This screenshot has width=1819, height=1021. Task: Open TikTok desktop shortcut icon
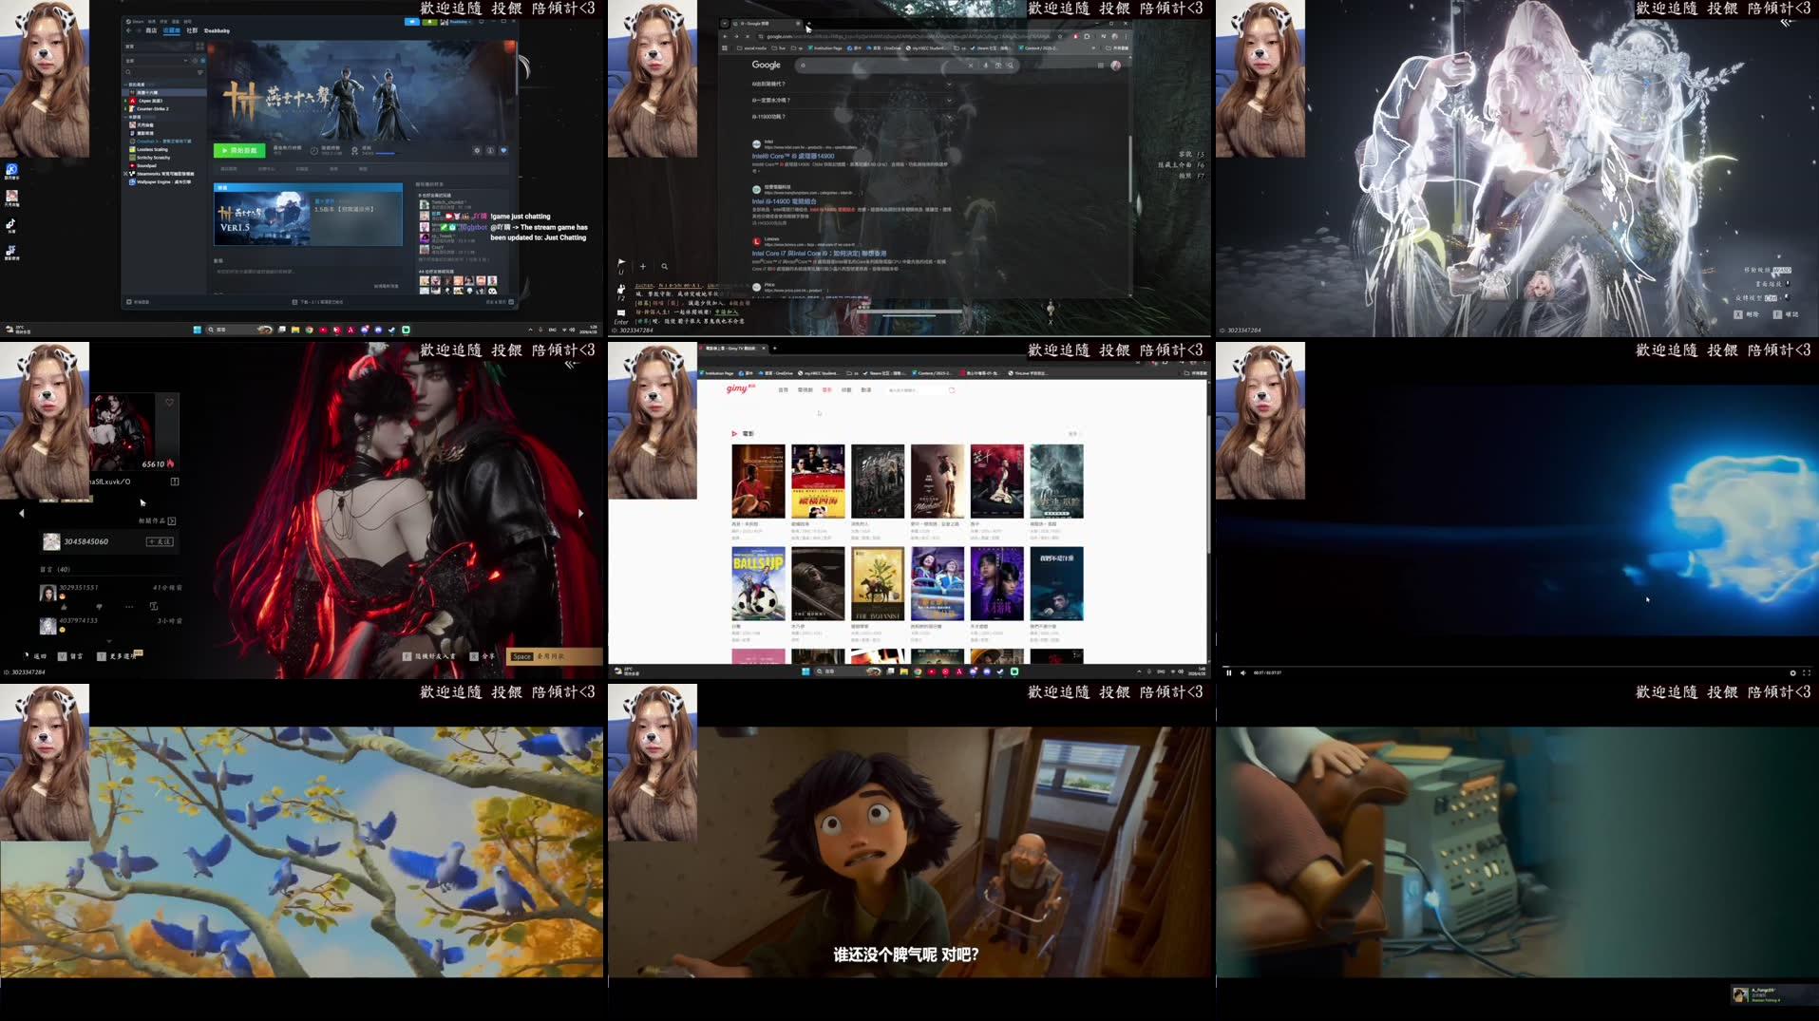pos(11,225)
